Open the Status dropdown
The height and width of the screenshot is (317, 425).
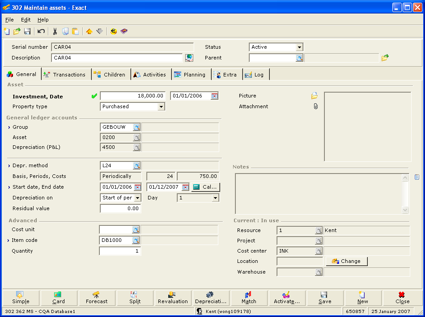coord(299,47)
